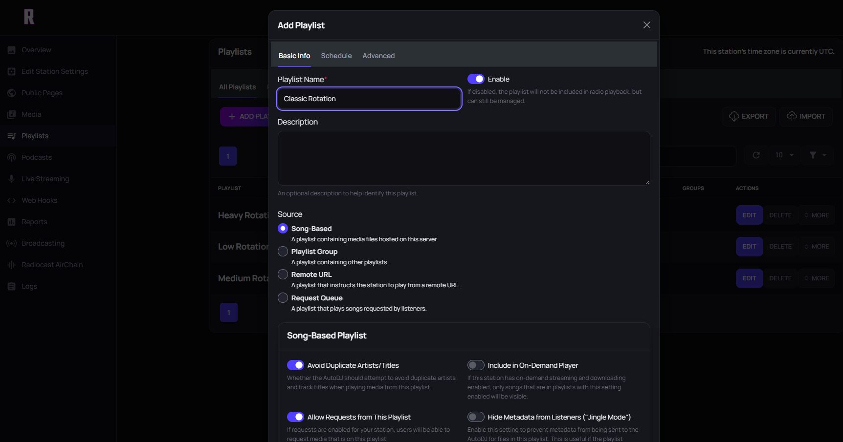Switch to the Basic Info tab

pos(294,56)
